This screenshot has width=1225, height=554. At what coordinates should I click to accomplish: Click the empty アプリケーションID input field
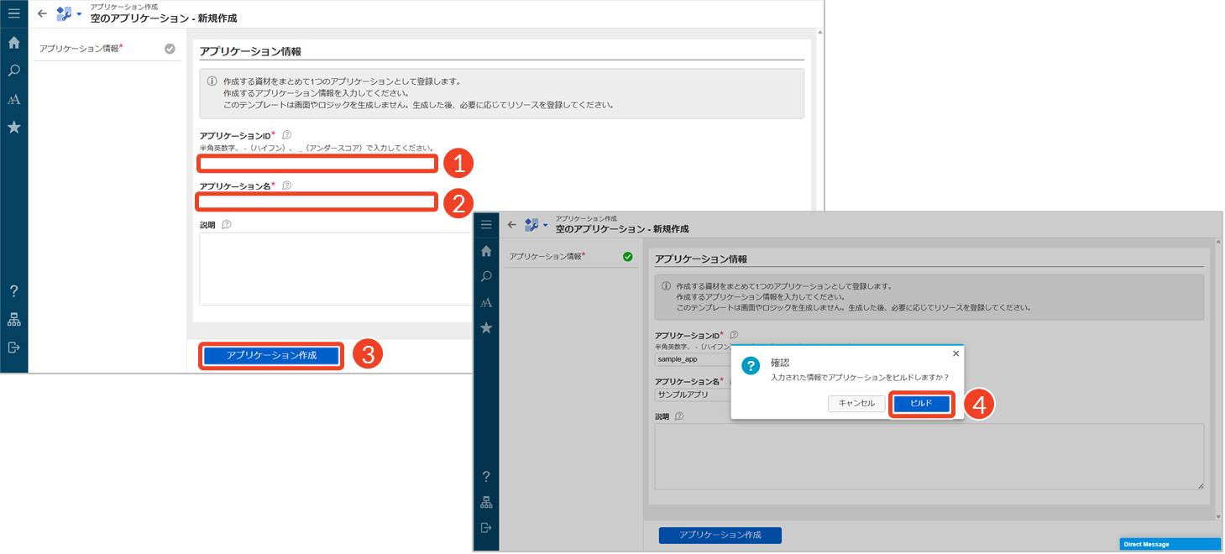[x=317, y=163]
